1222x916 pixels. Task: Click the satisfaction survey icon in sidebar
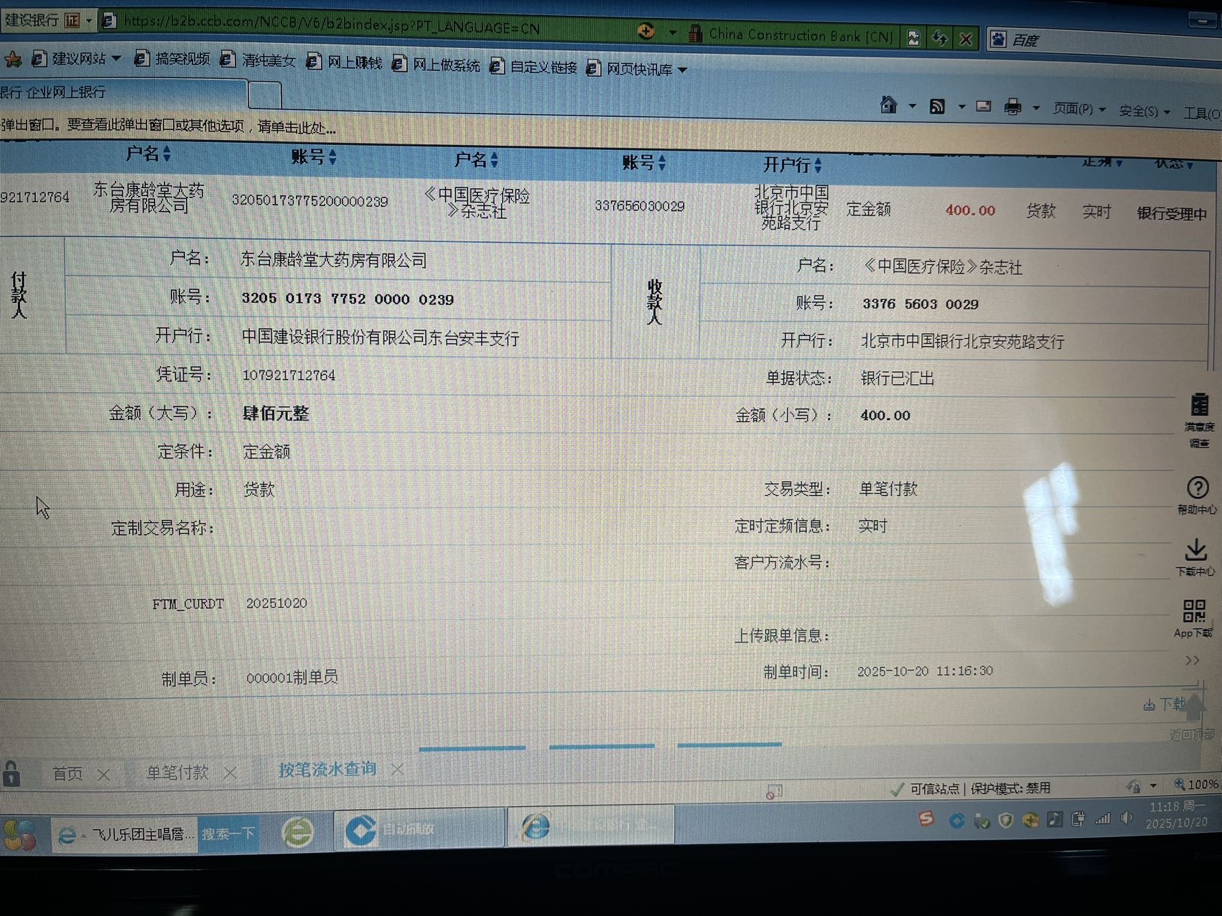click(1198, 406)
